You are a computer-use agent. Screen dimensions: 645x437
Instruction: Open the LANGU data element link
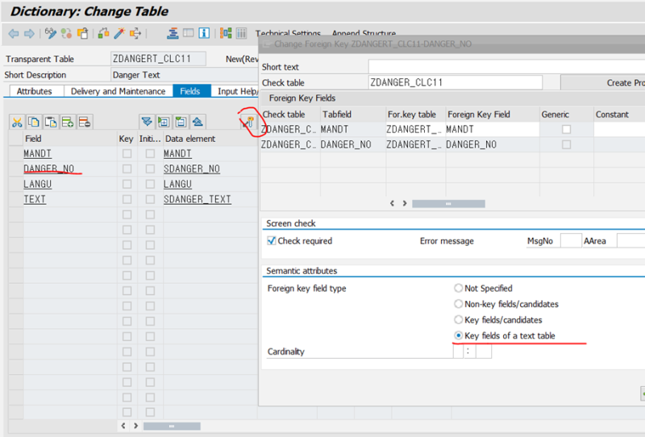click(x=177, y=184)
